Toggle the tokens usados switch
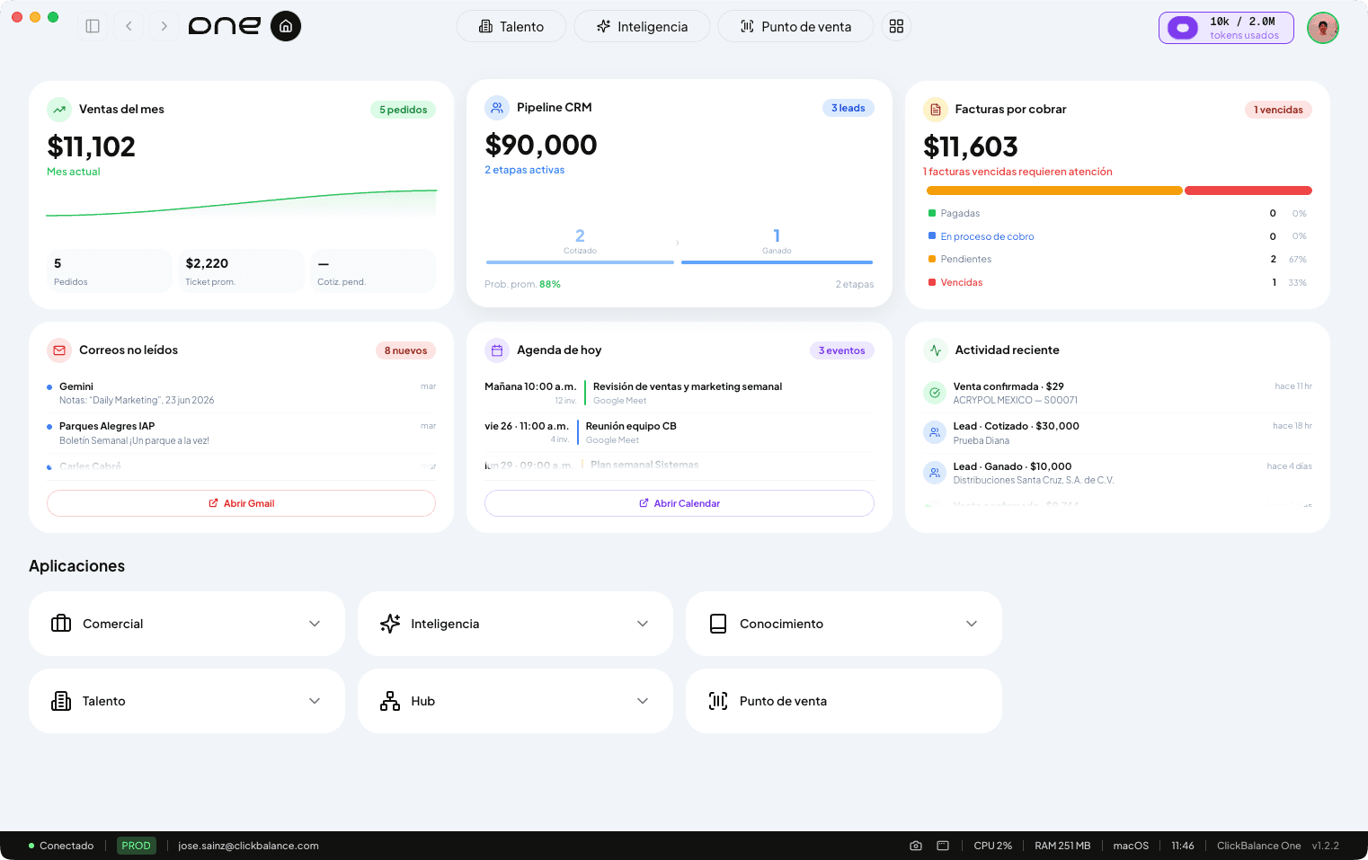This screenshot has height=860, width=1368. pyautogui.click(x=1183, y=28)
